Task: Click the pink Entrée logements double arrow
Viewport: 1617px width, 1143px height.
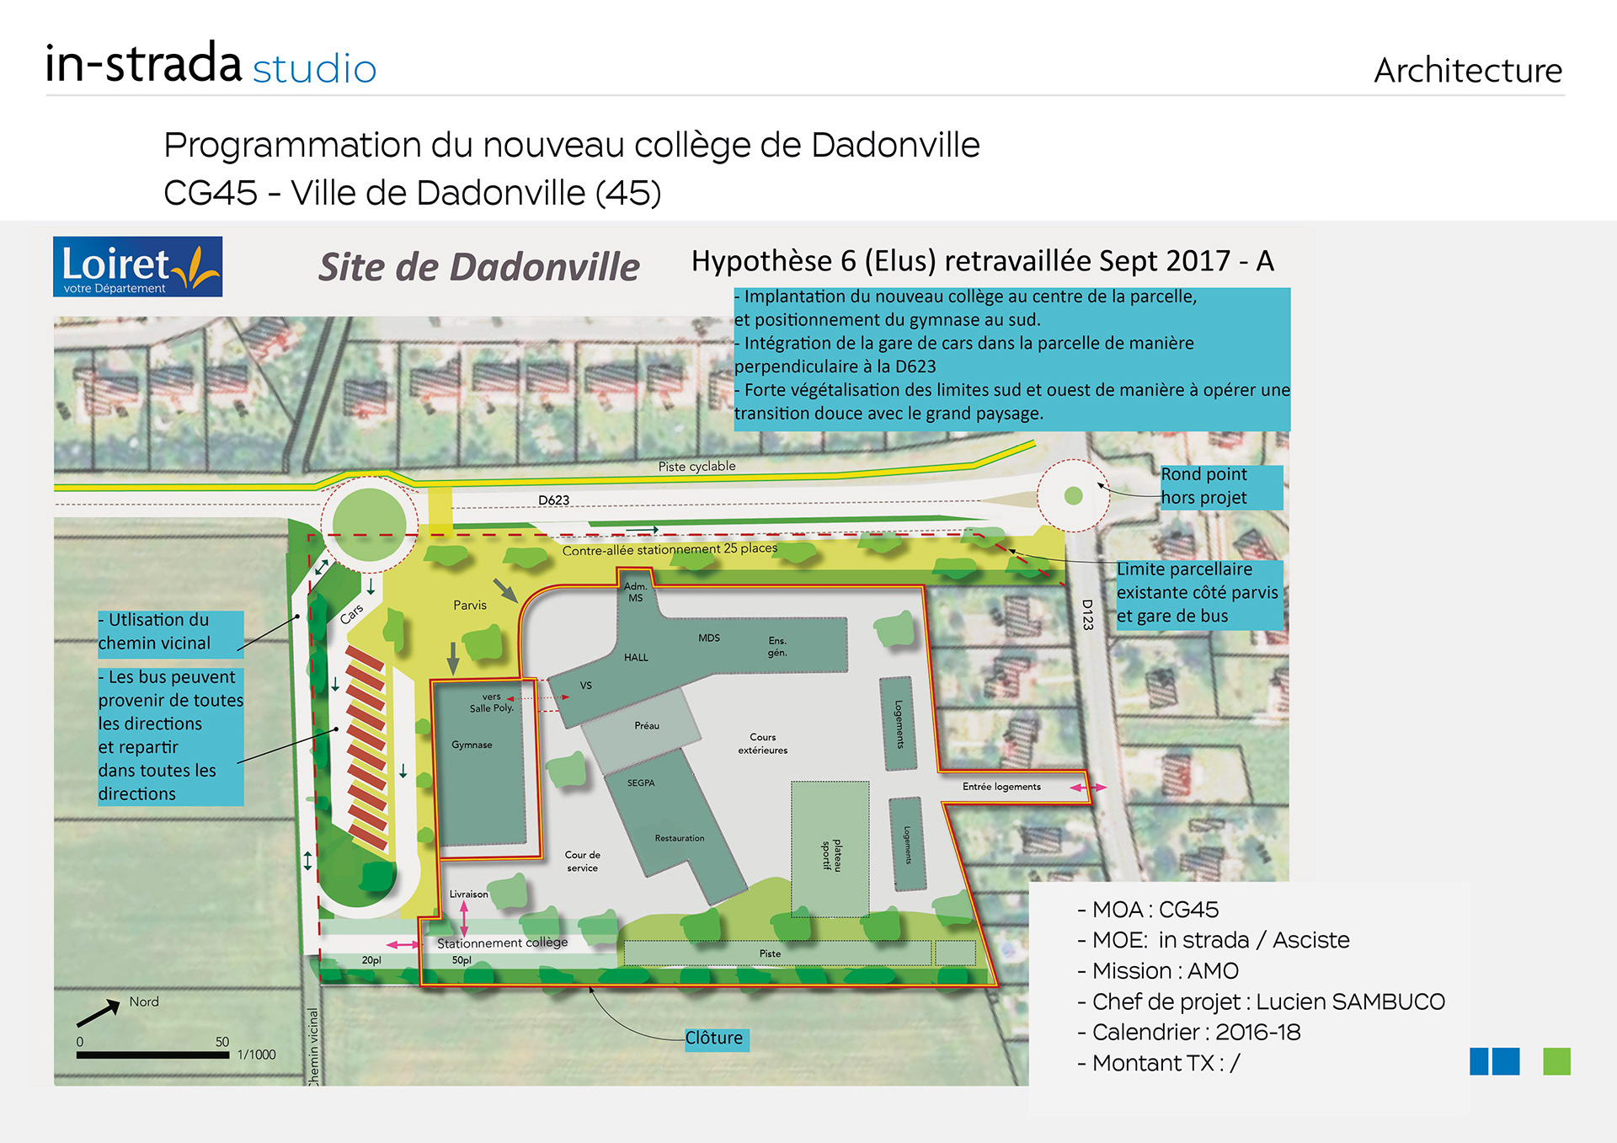Action: tap(1088, 788)
